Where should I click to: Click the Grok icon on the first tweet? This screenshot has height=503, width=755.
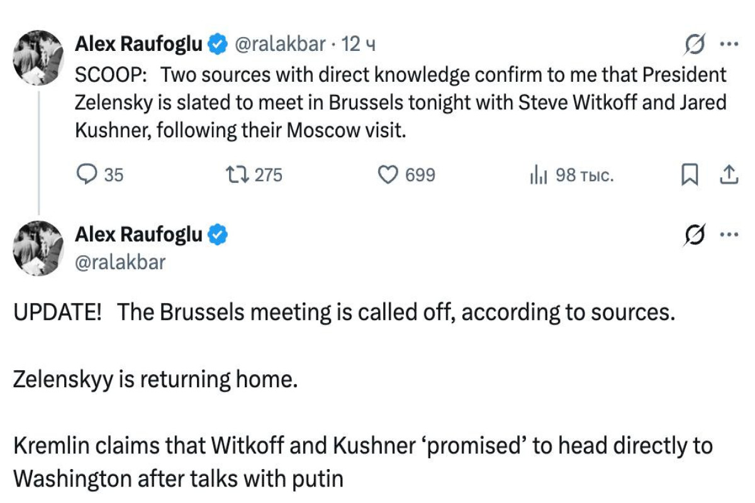coord(695,44)
